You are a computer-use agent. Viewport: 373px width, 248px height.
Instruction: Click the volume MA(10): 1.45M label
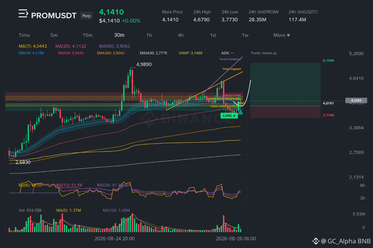tap(116, 210)
